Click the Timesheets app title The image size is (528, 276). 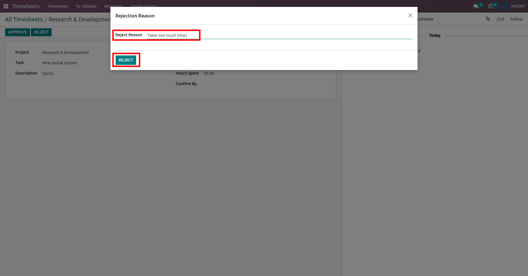tap(26, 6)
